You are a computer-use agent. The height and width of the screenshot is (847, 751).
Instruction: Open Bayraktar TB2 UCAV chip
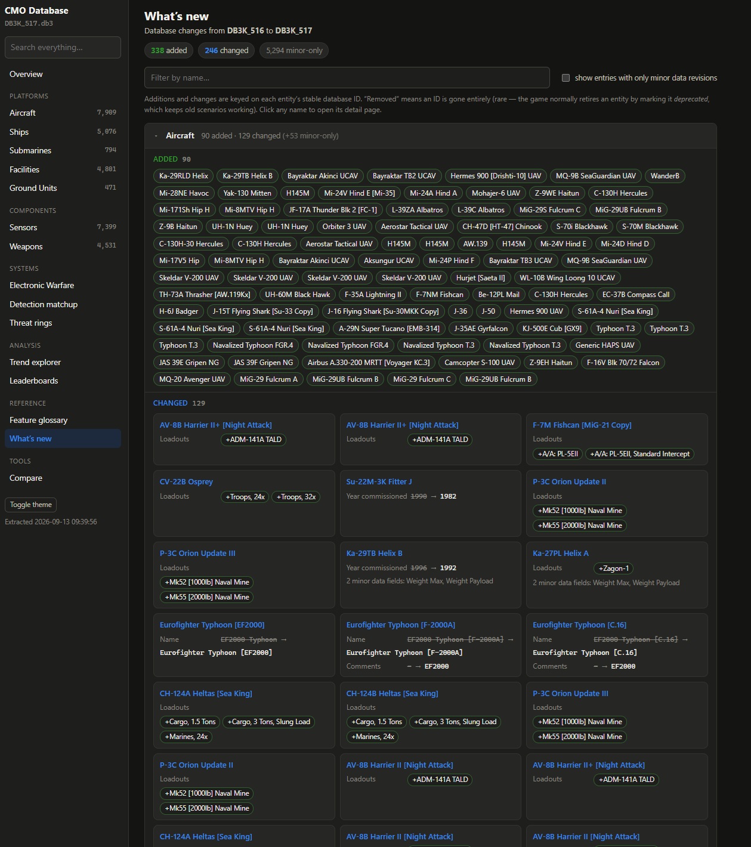coord(404,176)
